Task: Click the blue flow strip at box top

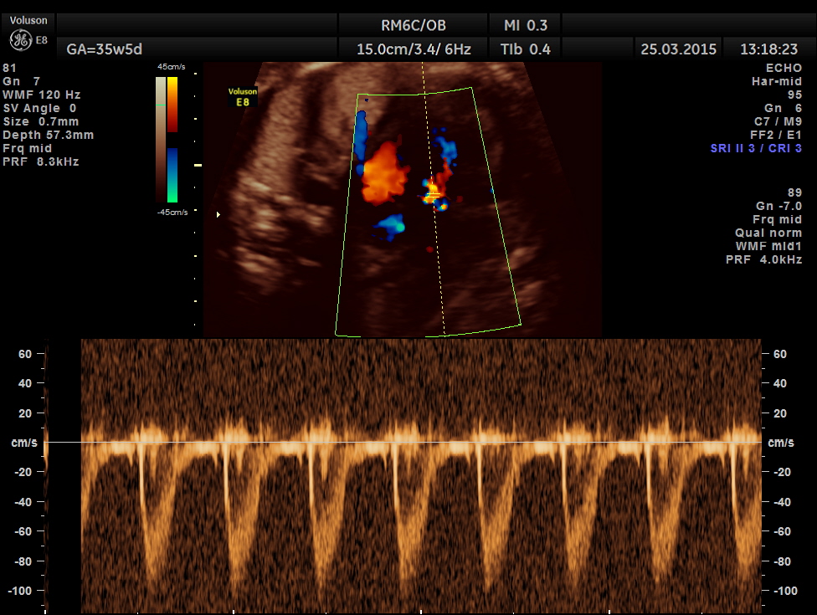Action: tap(362, 134)
